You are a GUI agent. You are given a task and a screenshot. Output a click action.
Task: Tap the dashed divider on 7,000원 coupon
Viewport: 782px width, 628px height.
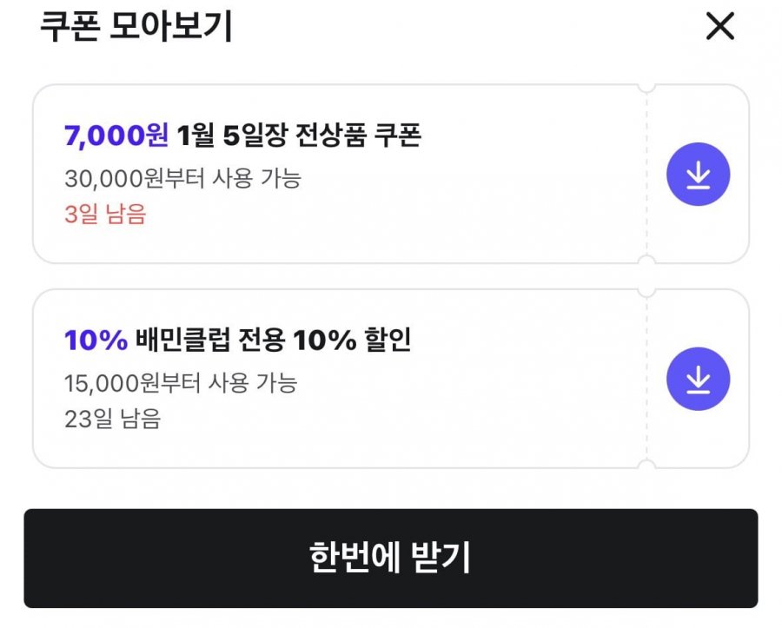(646, 174)
